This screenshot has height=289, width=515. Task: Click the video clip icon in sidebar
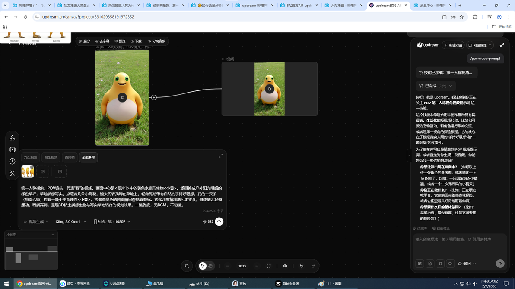[12, 149]
